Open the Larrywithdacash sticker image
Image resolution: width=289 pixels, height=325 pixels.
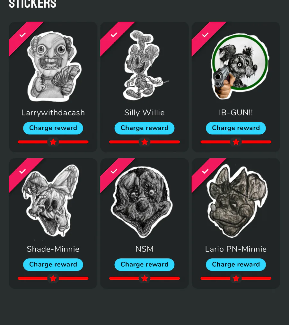54,66
